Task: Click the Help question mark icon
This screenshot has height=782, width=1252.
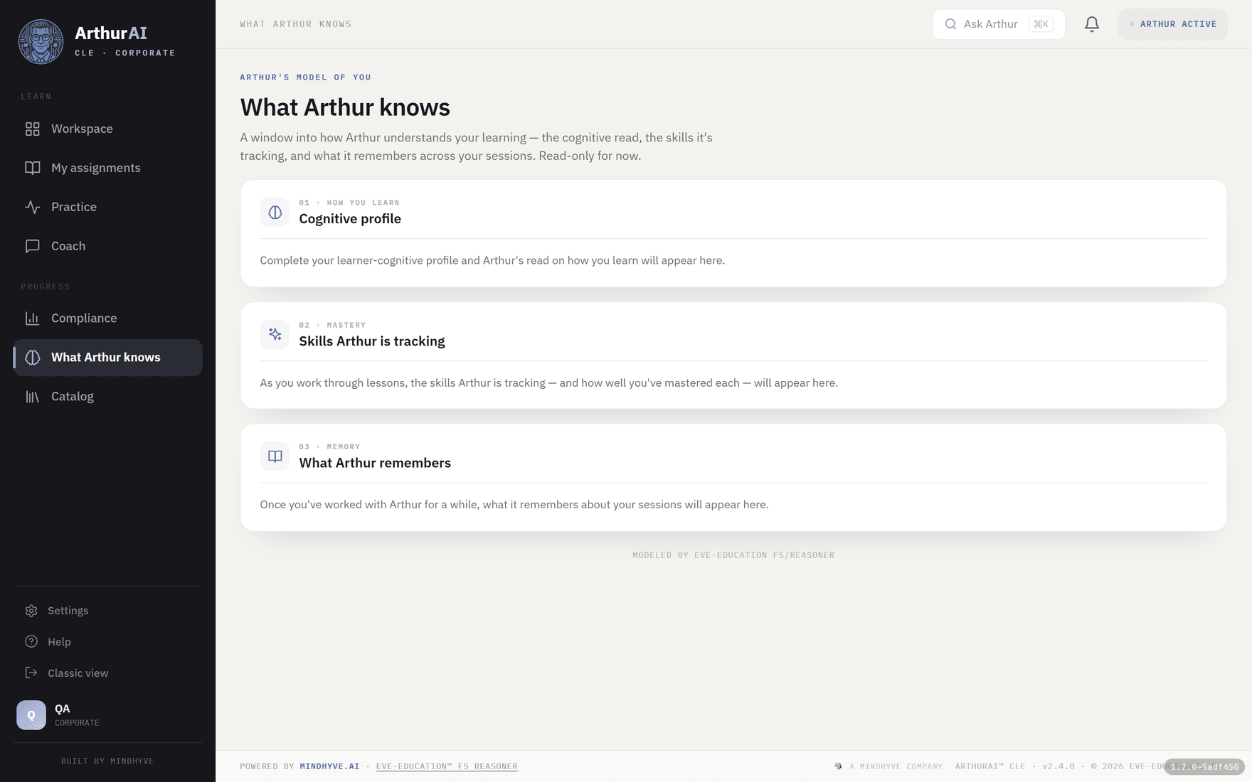Action: tap(31, 642)
